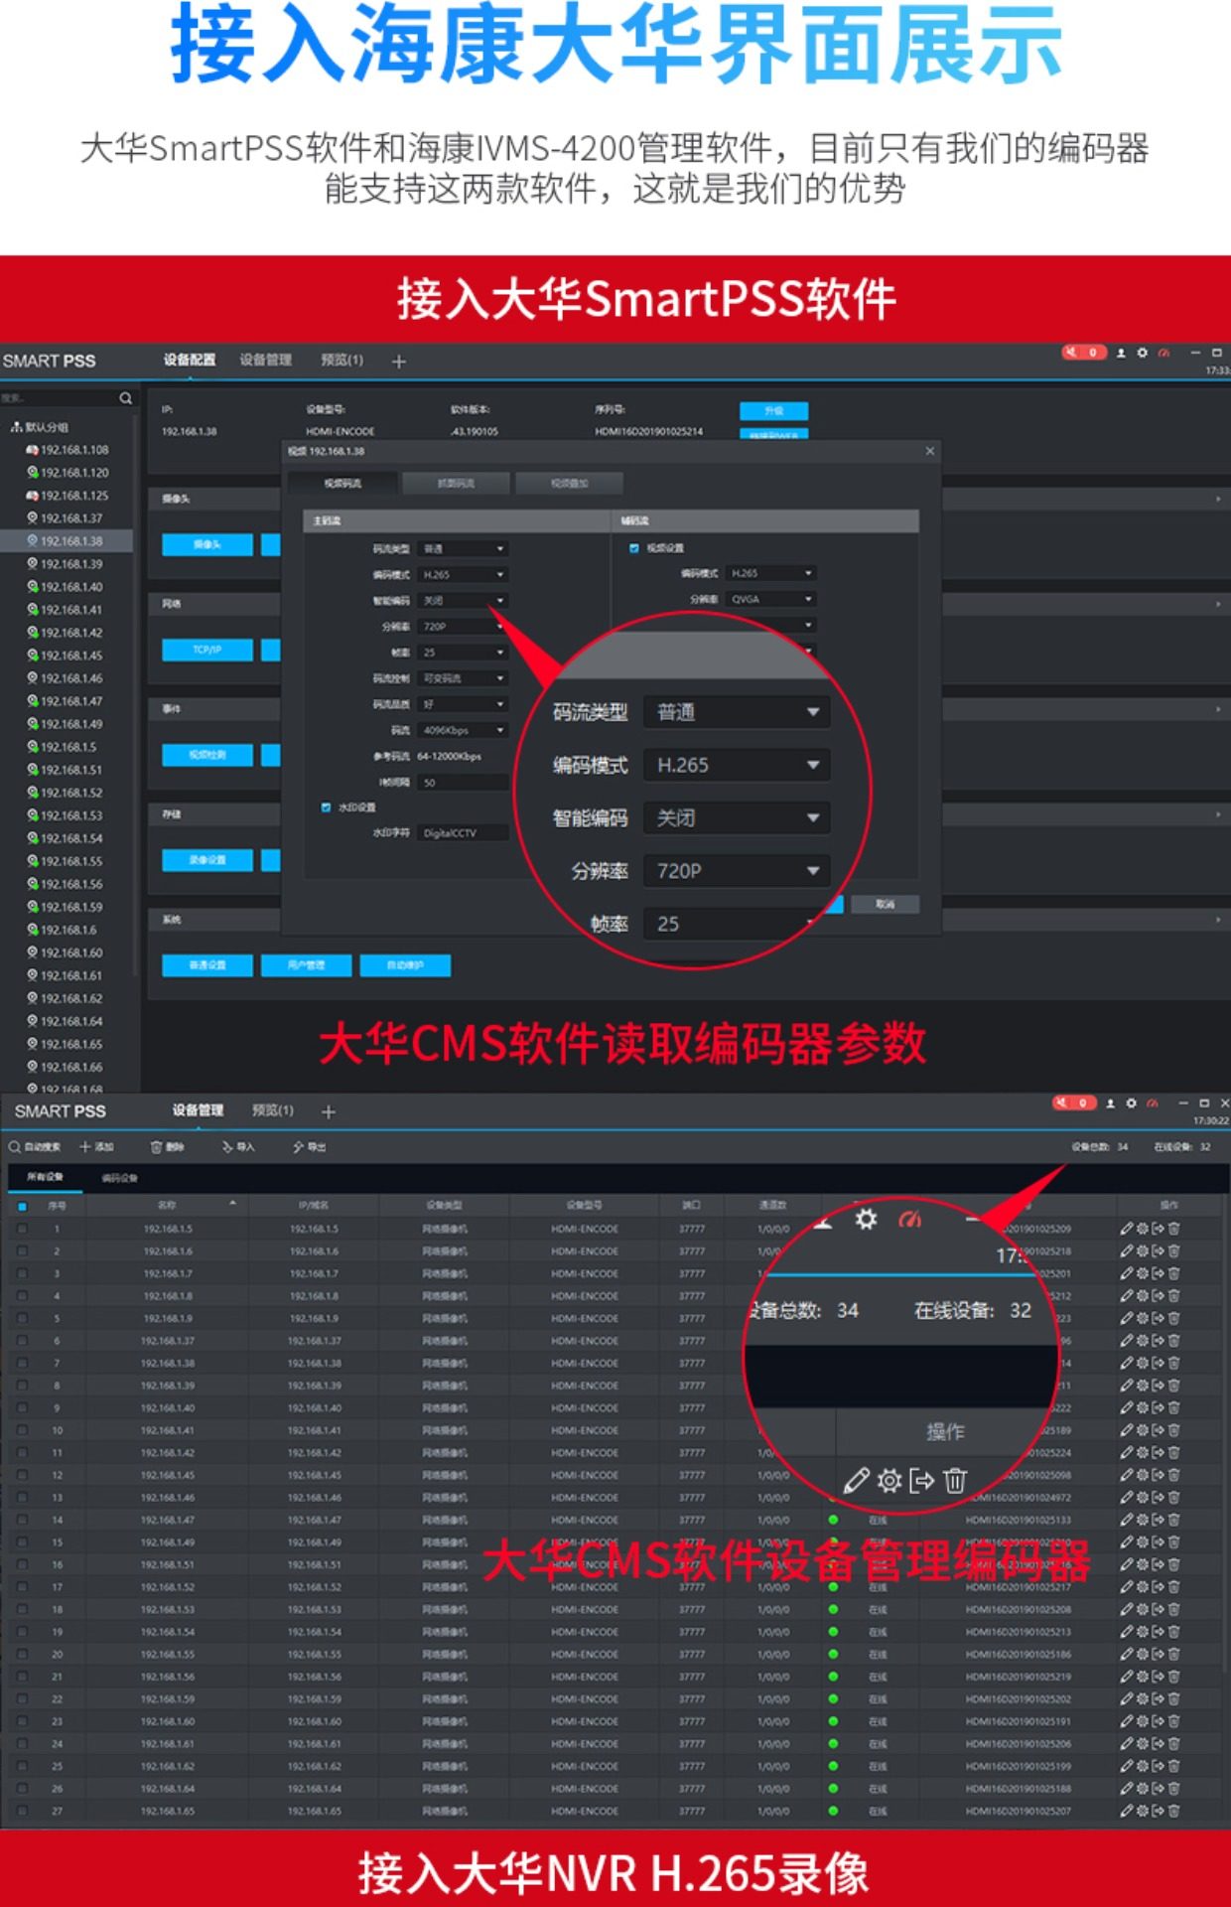Click 添加 add device tool
This screenshot has height=1907, width=1231.
tap(96, 1147)
